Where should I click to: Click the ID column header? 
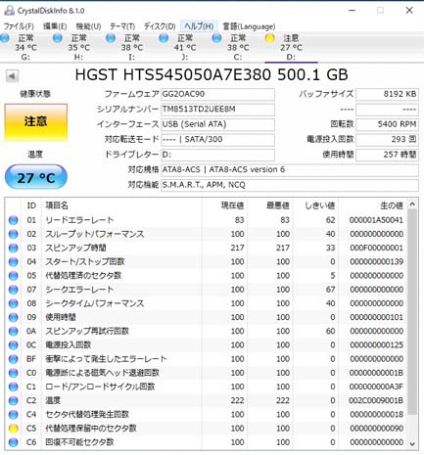point(31,205)
